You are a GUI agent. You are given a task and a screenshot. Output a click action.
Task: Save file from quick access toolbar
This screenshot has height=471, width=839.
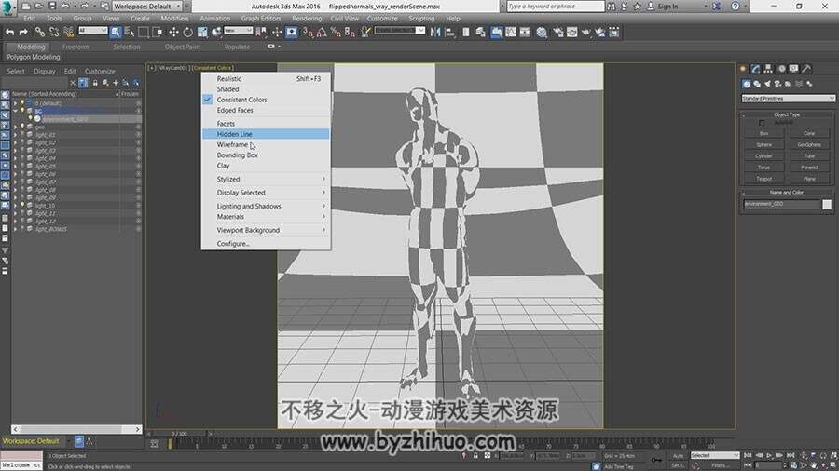(52, 6)
